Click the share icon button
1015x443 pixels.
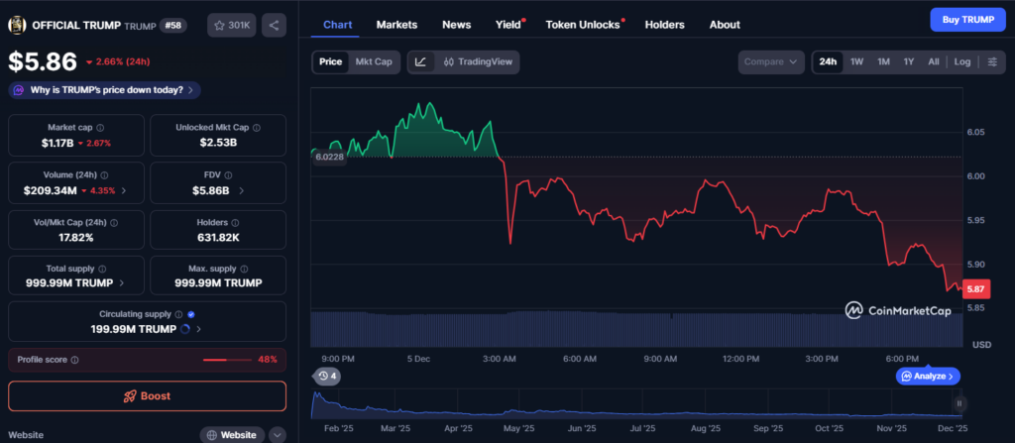coord(274,25)
